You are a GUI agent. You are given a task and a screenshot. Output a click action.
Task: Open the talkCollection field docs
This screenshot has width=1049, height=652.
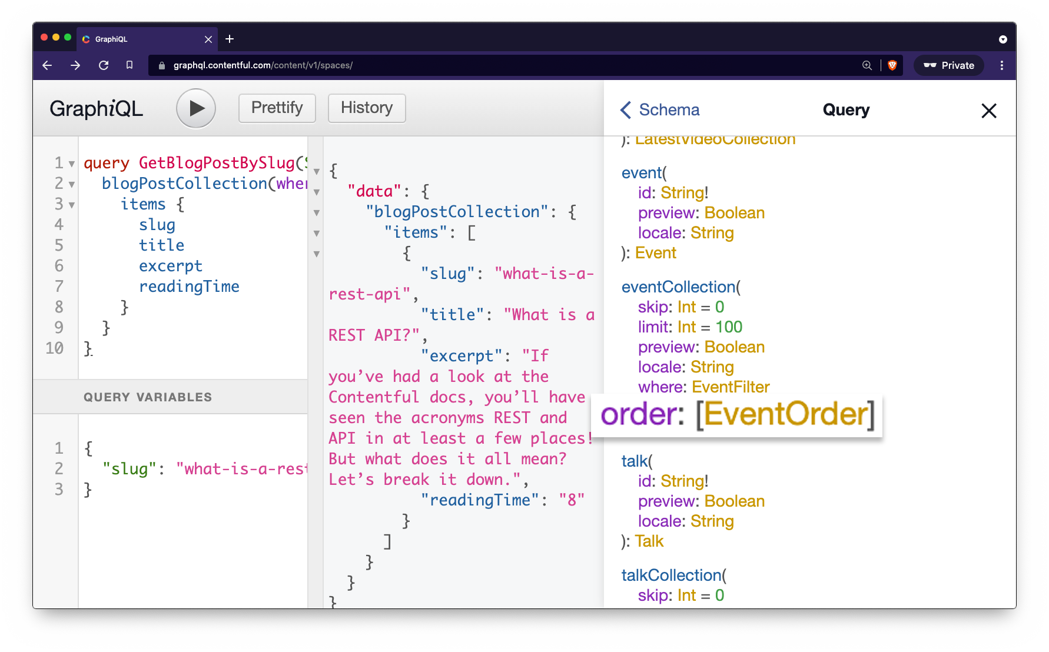pyautogui.click(x=672, y=576)
